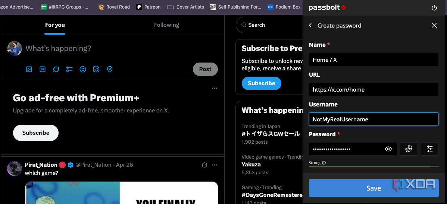Screen dimensions: 447x204
Task: Open Pirat_Nation's profile avatar
Action: [14, 168]
